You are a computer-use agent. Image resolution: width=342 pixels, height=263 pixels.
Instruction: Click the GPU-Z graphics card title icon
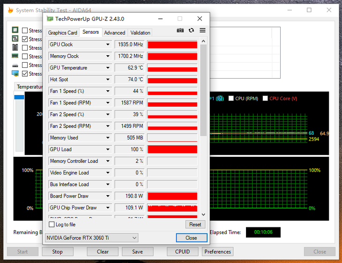[49, 19]
